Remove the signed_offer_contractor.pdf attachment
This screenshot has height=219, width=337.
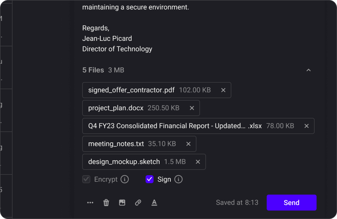tap(223, 90)
